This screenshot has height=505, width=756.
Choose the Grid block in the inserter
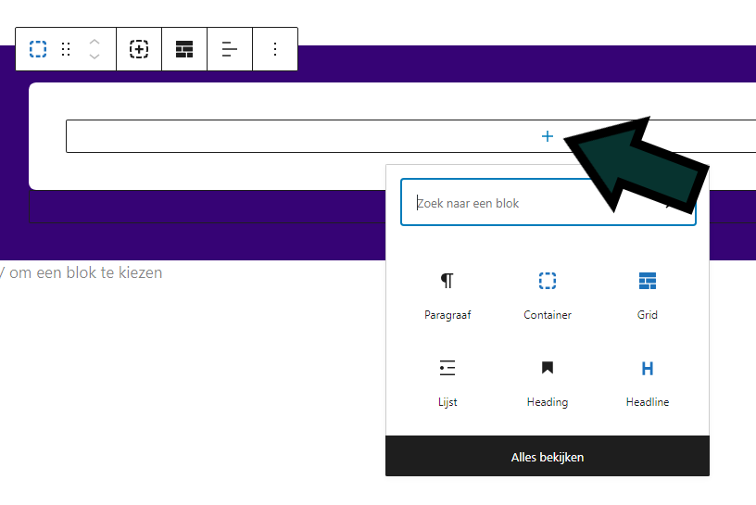(647, 296)
